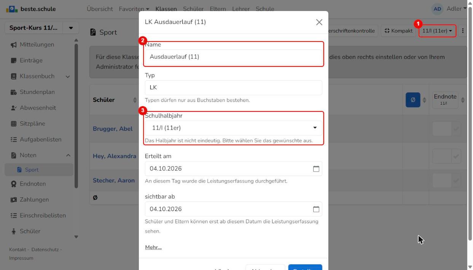Open student Brugger, Abel

coord(113,129)
